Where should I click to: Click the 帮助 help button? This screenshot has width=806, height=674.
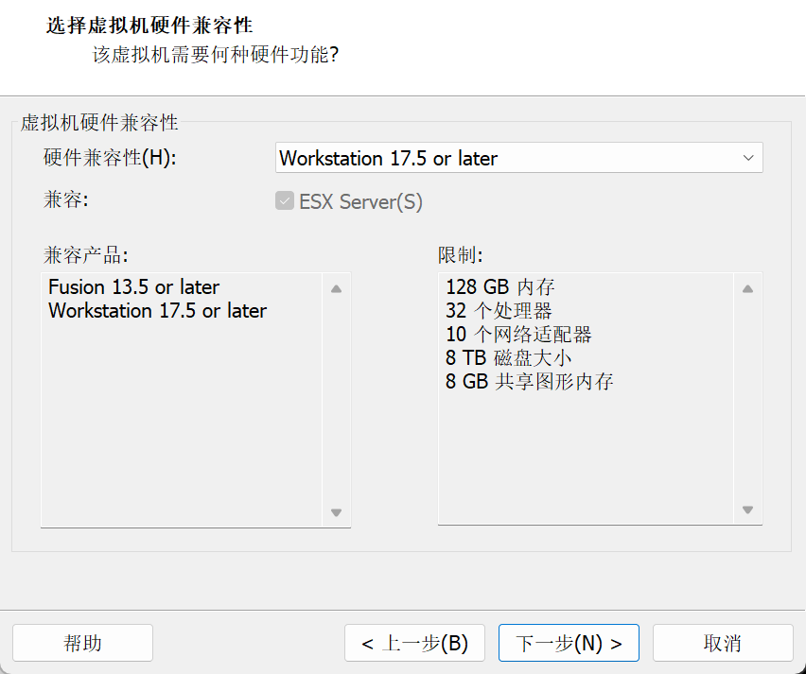82,643
